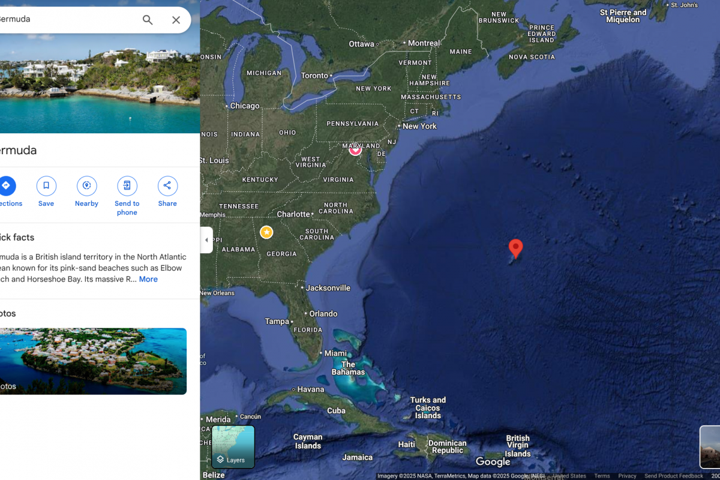720x480 pixels.
Task: Click the search magnifier icon
Action: pos(148,20)
